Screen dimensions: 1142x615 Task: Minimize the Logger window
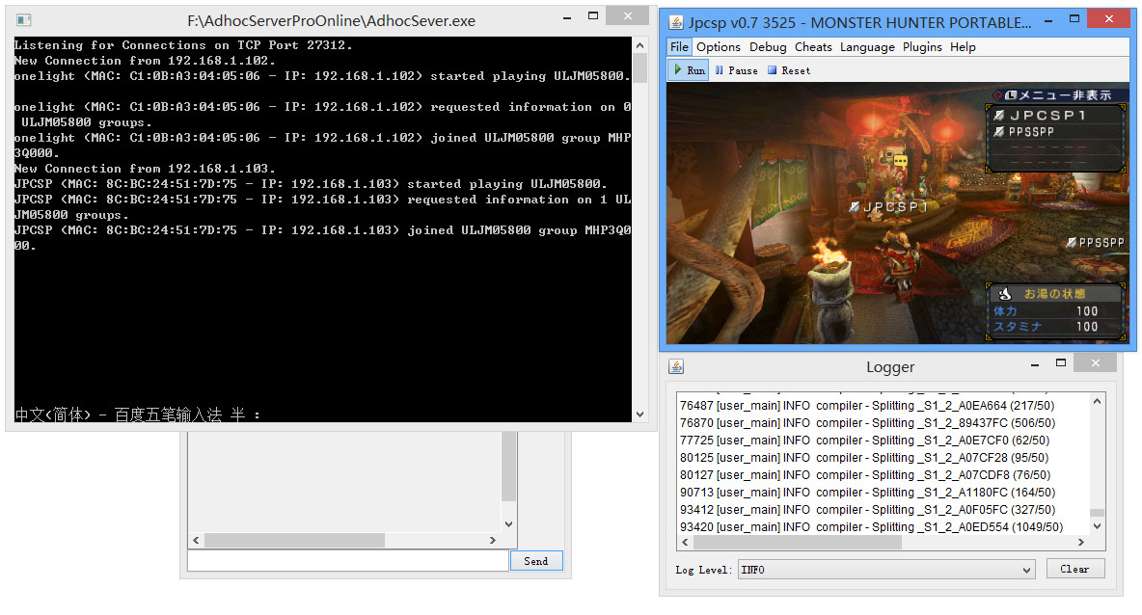point(1034,364)
